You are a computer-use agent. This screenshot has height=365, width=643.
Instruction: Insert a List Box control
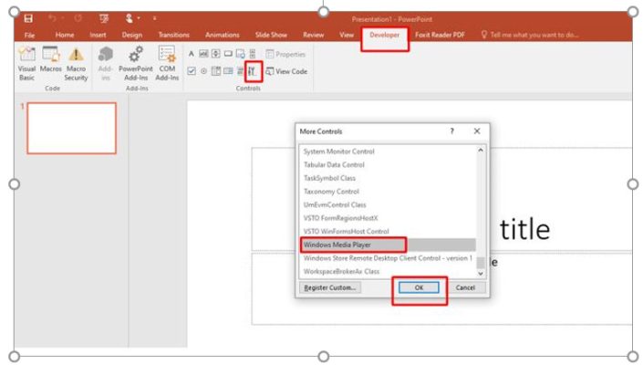click(228, 71)
